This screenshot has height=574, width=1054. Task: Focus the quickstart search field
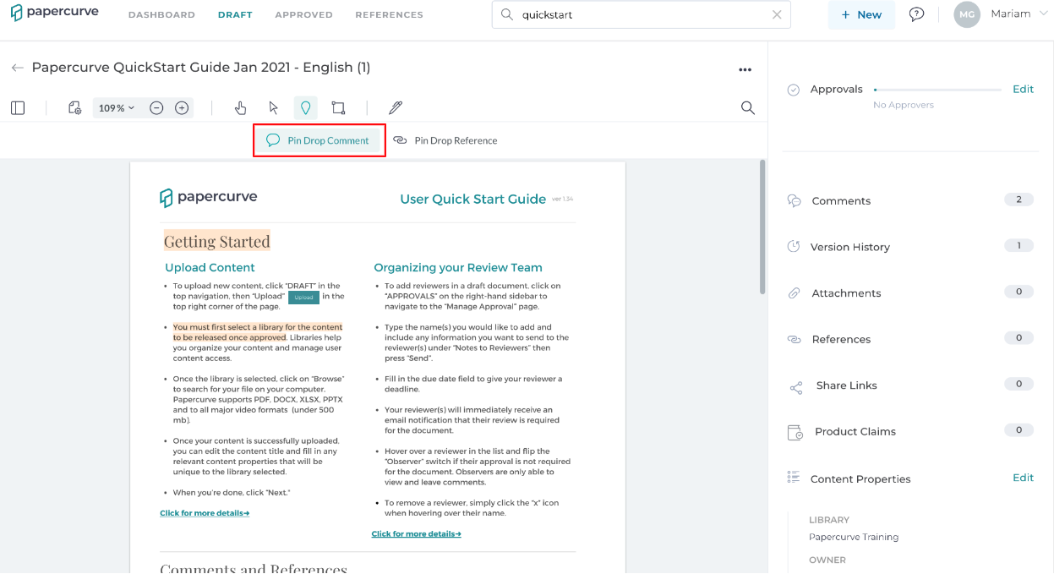pyautogui.click(x=641, y=14)
